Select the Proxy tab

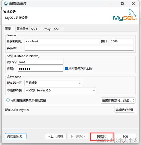[47, 29]
